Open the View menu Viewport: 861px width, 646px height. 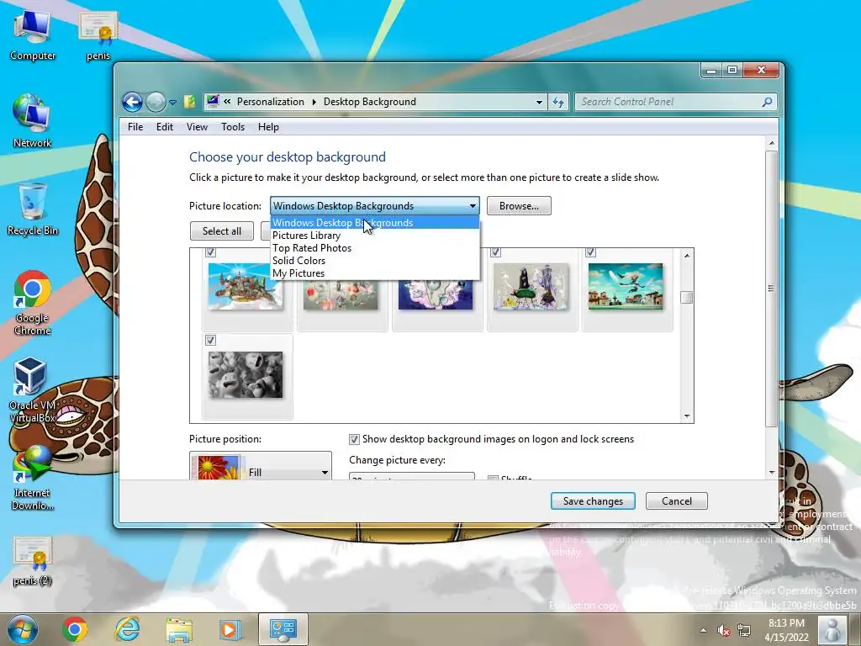pyautogui.click(x=197, y=127)
